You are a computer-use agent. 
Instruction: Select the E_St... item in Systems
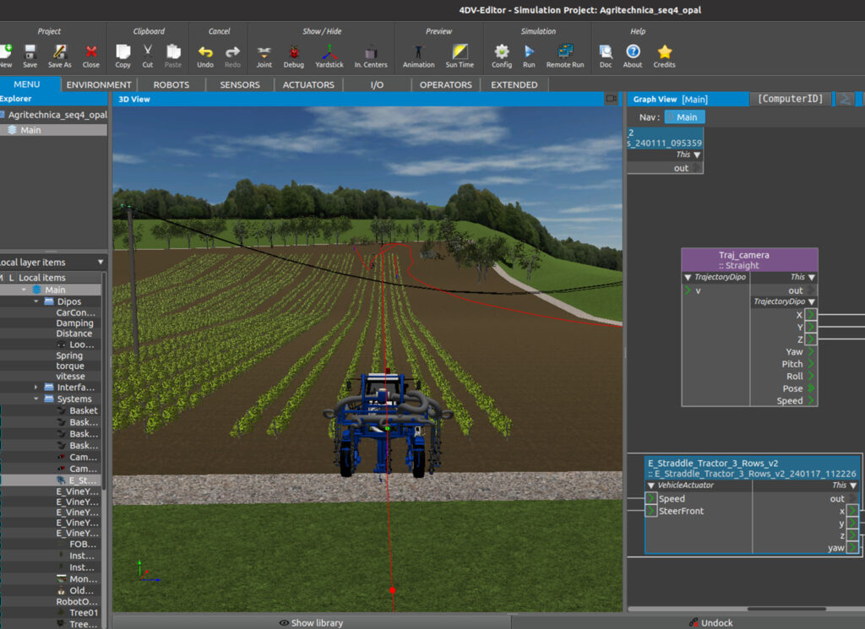[x=82, y=480]
